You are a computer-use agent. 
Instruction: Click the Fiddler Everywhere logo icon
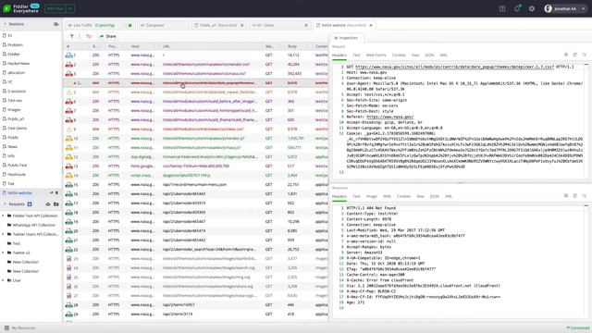6,8
